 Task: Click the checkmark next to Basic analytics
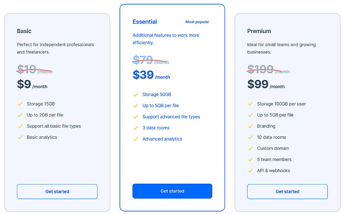click(x=20, y=137)
